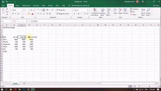The height and width of the screenshot is (91, 161).
Task: Expand the Merge & Center dropdown arrow
Action: point(70,14)
